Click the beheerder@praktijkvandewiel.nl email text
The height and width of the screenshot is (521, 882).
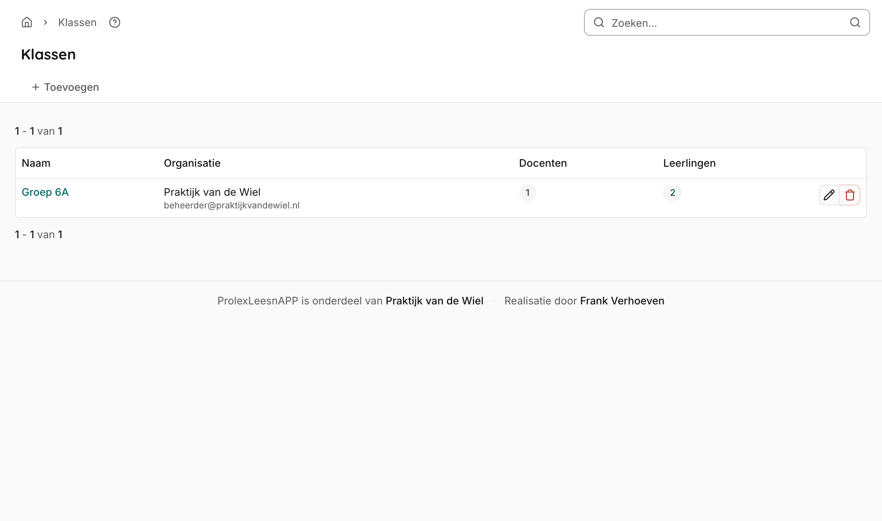[x=232, y=205]
